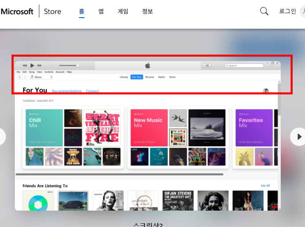
Task: Click the iTunes forward chevron
Action: pos(25,77)
